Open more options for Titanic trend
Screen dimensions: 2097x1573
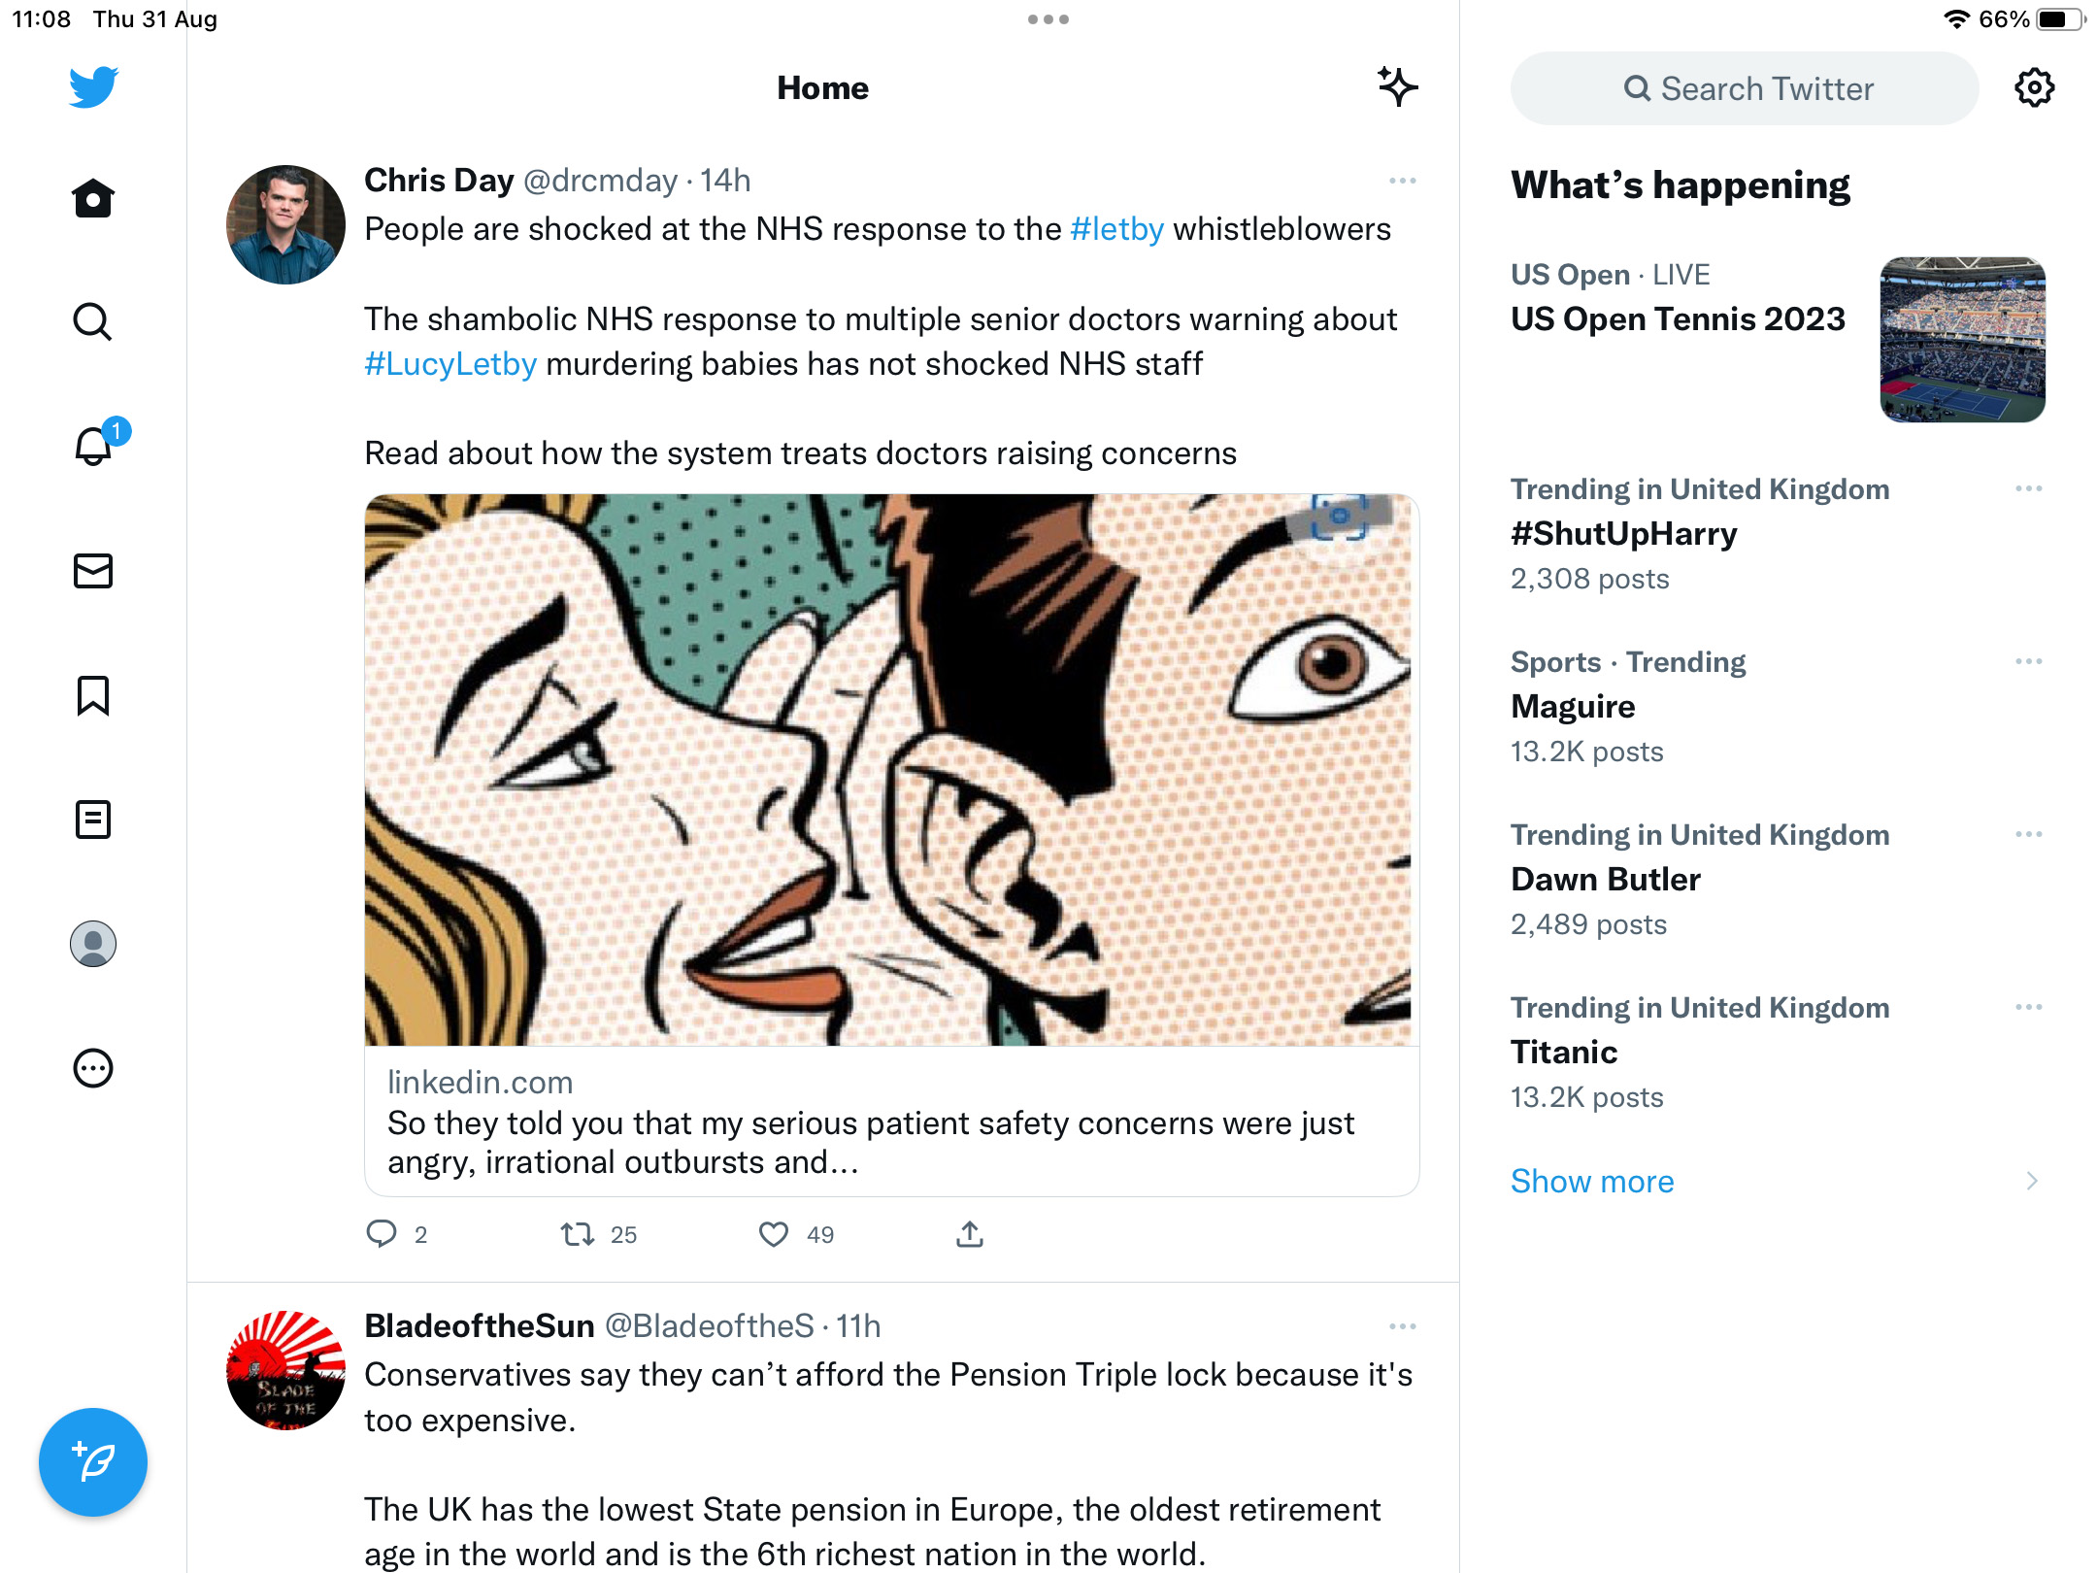point(2028,1007)
